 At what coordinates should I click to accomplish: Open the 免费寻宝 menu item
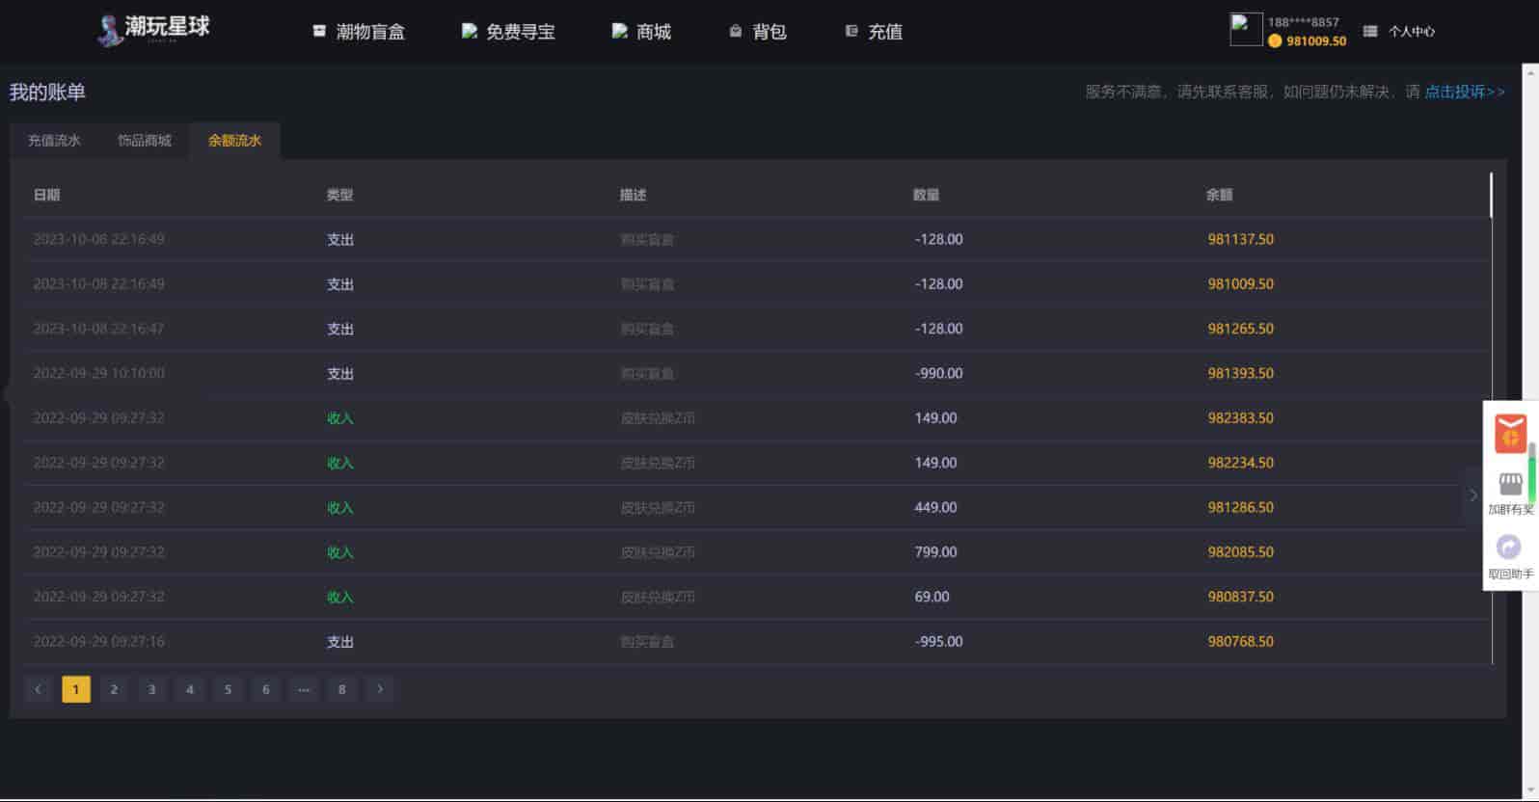pos(509,32)
